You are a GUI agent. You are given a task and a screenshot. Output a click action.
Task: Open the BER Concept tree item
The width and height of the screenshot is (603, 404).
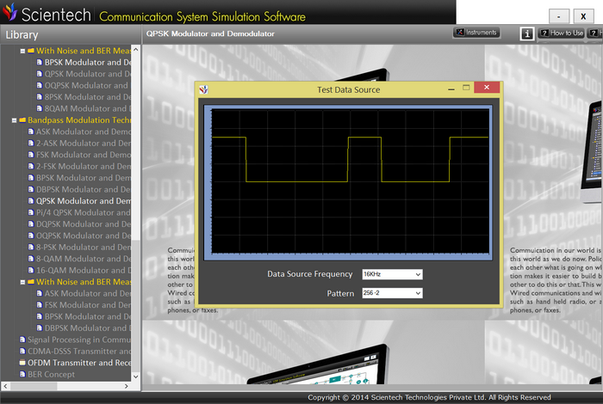(51, 374)
